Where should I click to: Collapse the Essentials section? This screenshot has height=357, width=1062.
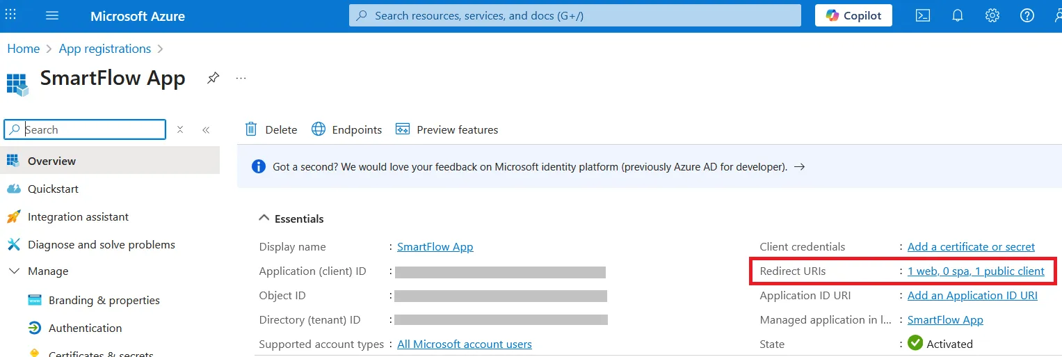(264, 218)
